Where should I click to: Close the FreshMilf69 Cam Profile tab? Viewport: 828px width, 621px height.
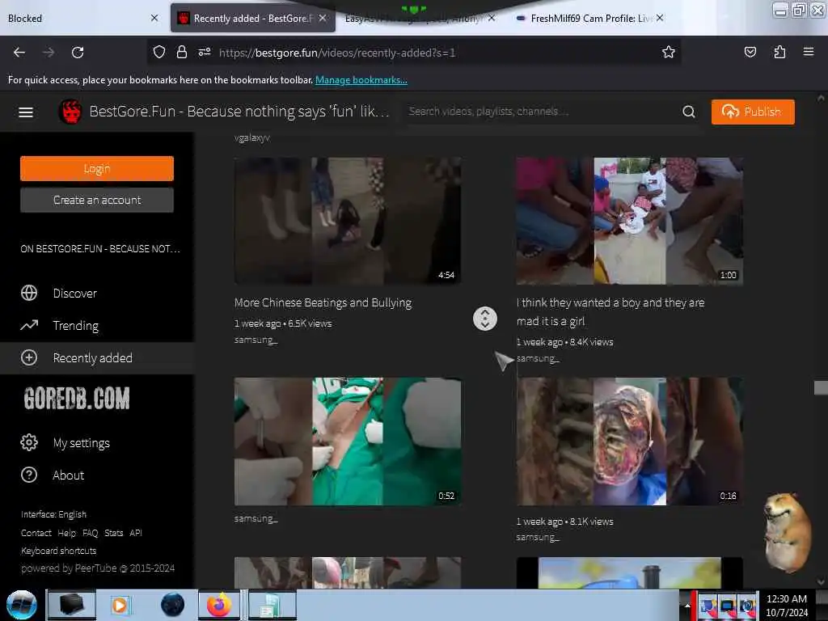tap(660, 18)
